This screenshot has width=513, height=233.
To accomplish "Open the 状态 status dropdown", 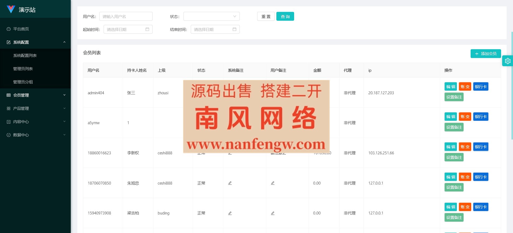I will click(x=211, y=16).
